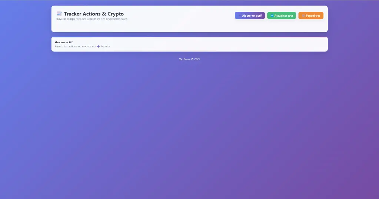Select the Aucun actif heading
Viewport: 379px width, 199px height.
point(64,42)
